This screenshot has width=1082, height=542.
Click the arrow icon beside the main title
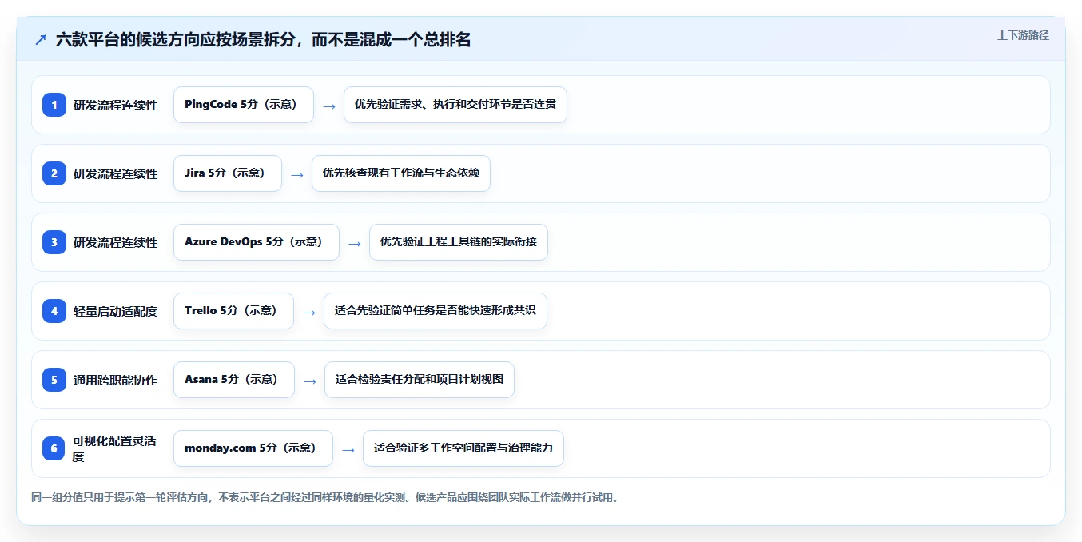[41, 40]
